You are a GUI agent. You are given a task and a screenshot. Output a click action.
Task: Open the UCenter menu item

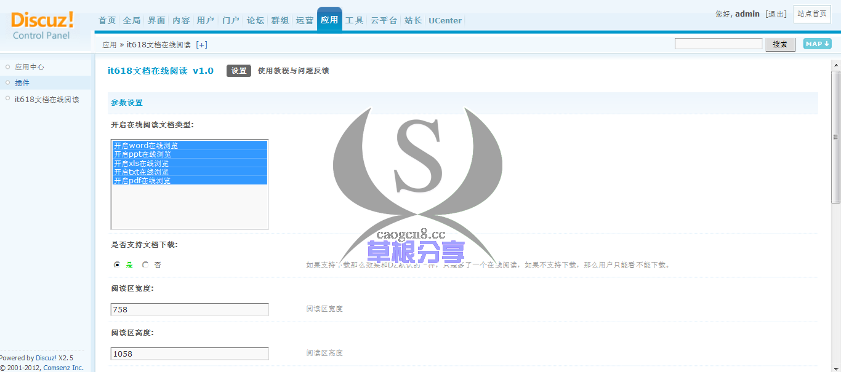(445, 20)
